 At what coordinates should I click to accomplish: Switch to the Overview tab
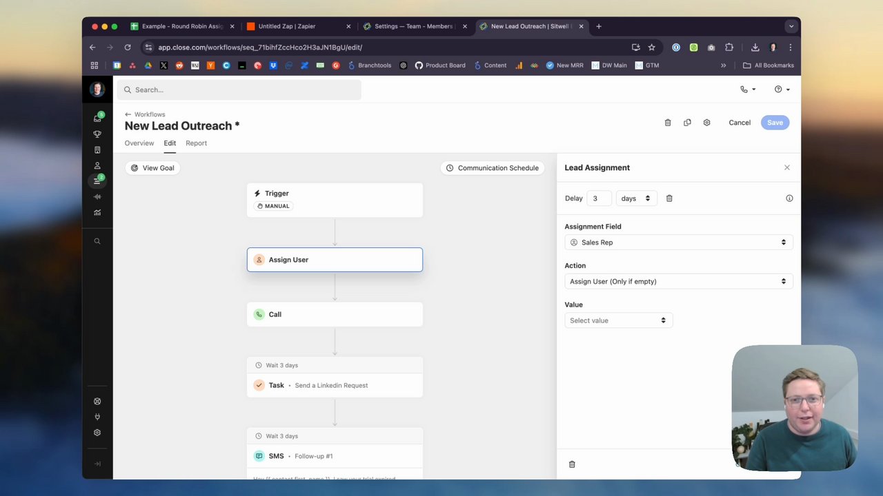[139, 143]
